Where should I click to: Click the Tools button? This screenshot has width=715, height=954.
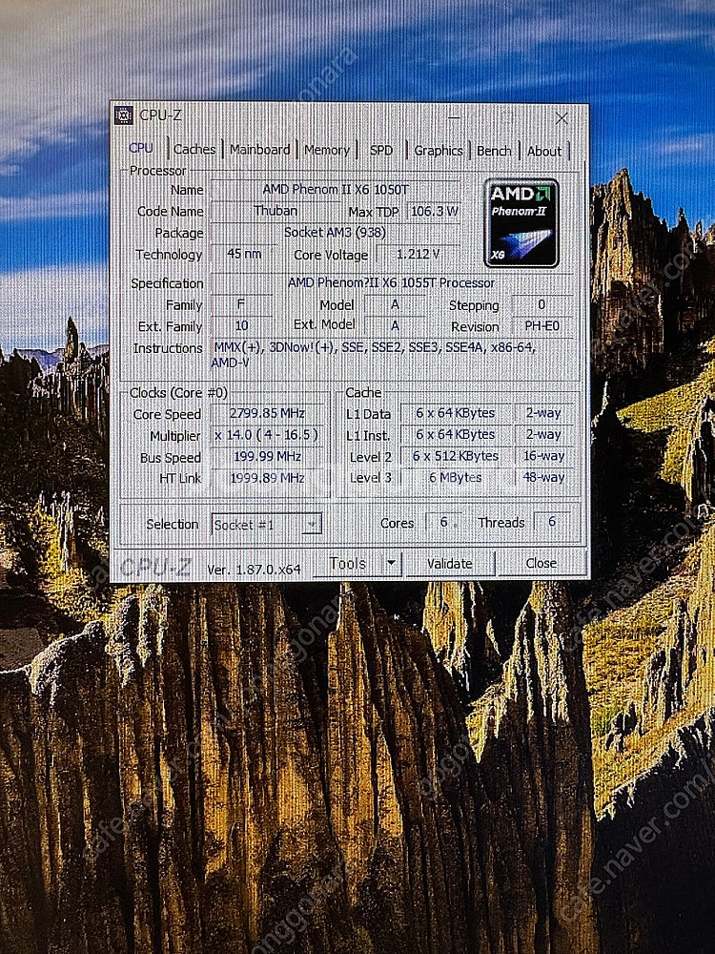(348, 564)
